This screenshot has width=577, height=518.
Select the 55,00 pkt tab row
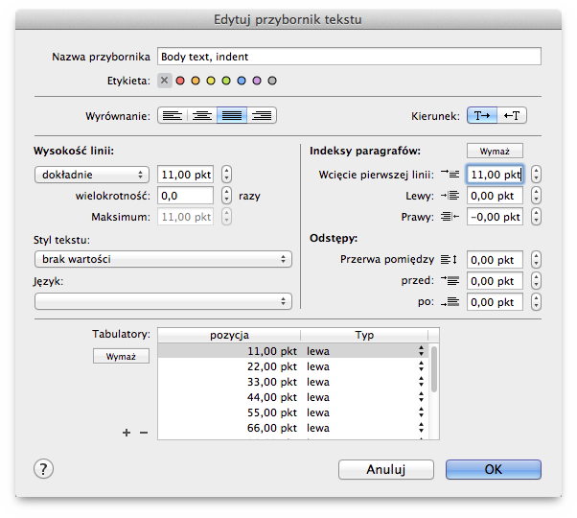coord(293,412)
